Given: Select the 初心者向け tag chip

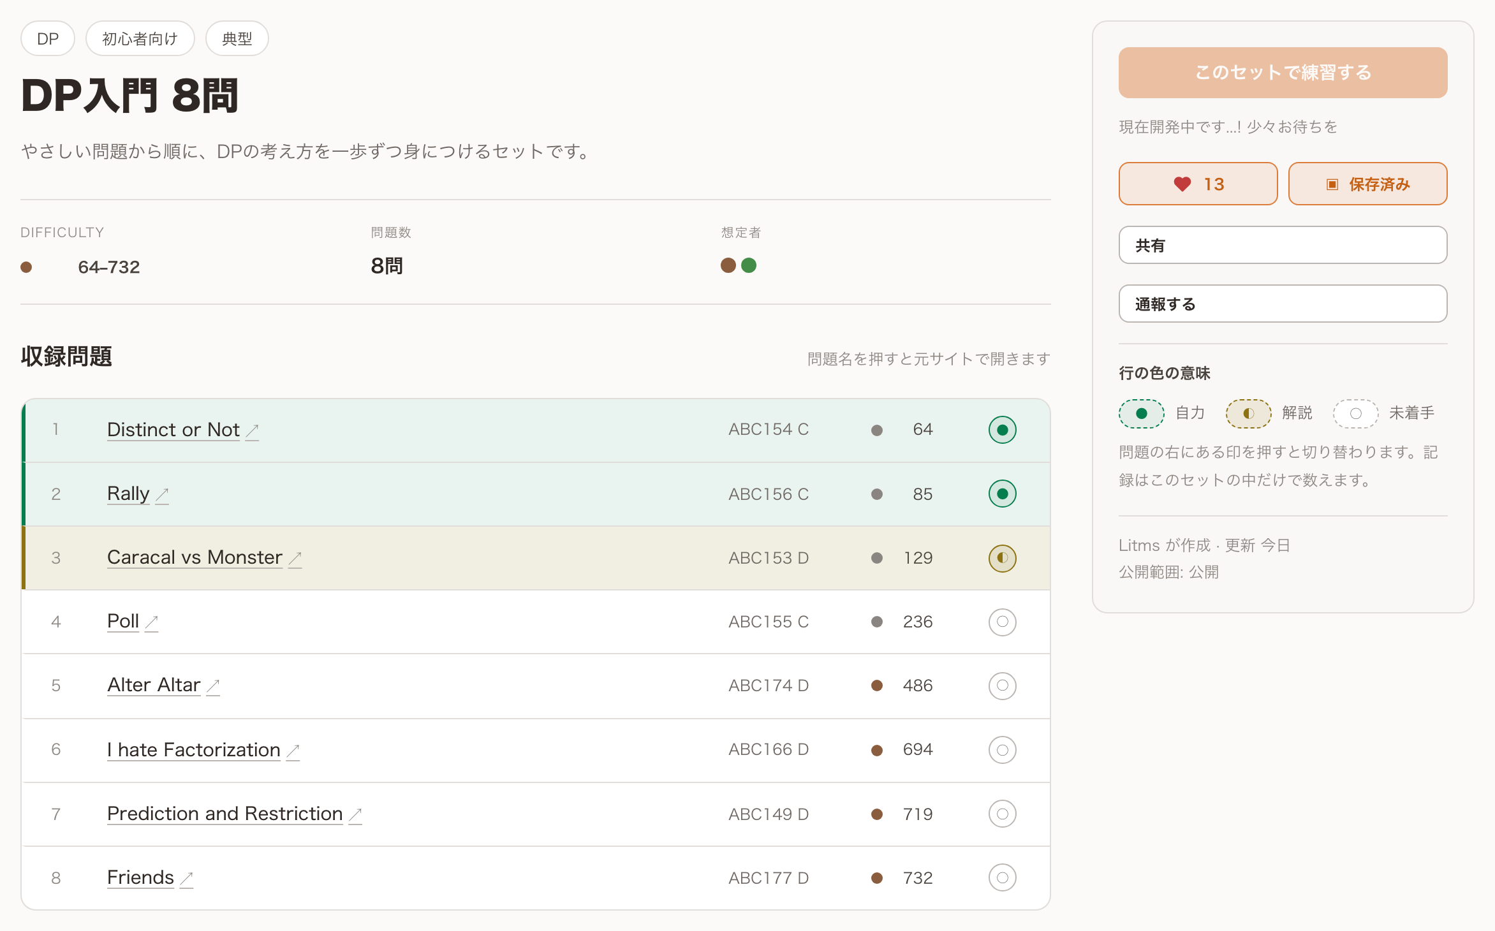Looking at the screenshot, I should [140, 39].
